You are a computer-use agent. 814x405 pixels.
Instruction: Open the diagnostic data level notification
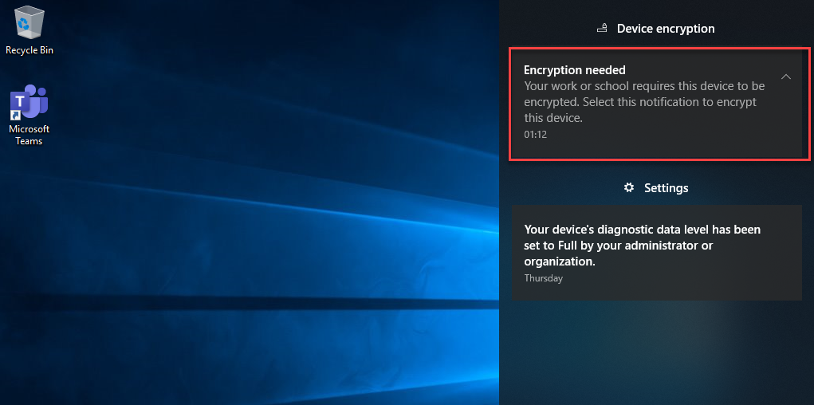(x=657, y=253)
